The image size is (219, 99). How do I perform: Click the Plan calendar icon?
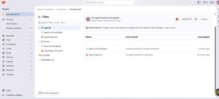pyautogui.click(x=4, y=40)
